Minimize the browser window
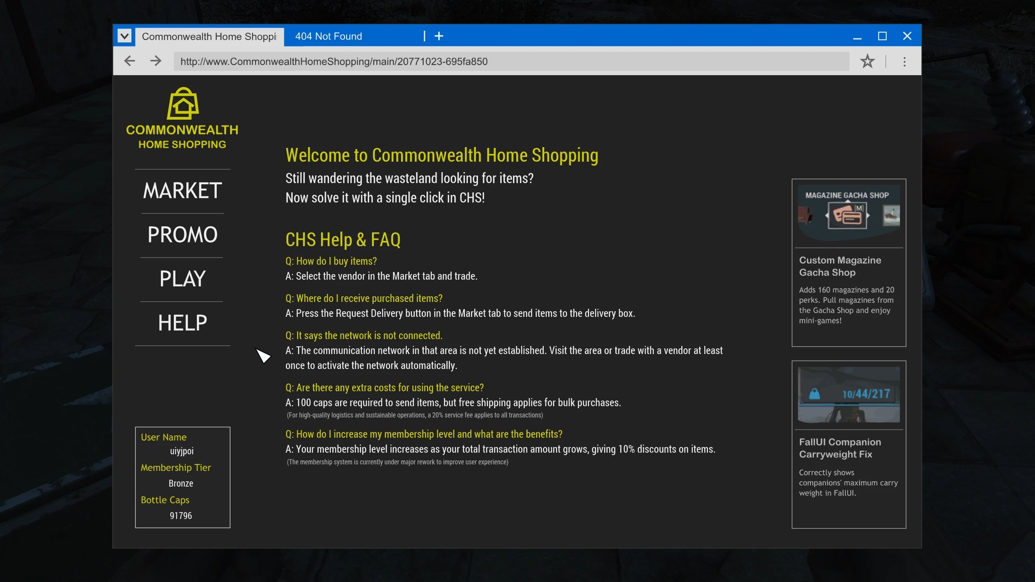The width and height of the screenshot is (1035, 582). coord(857,37)
